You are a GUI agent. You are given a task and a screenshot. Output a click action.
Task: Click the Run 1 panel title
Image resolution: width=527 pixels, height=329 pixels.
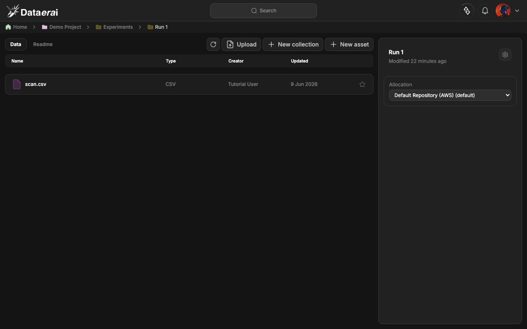396,52
